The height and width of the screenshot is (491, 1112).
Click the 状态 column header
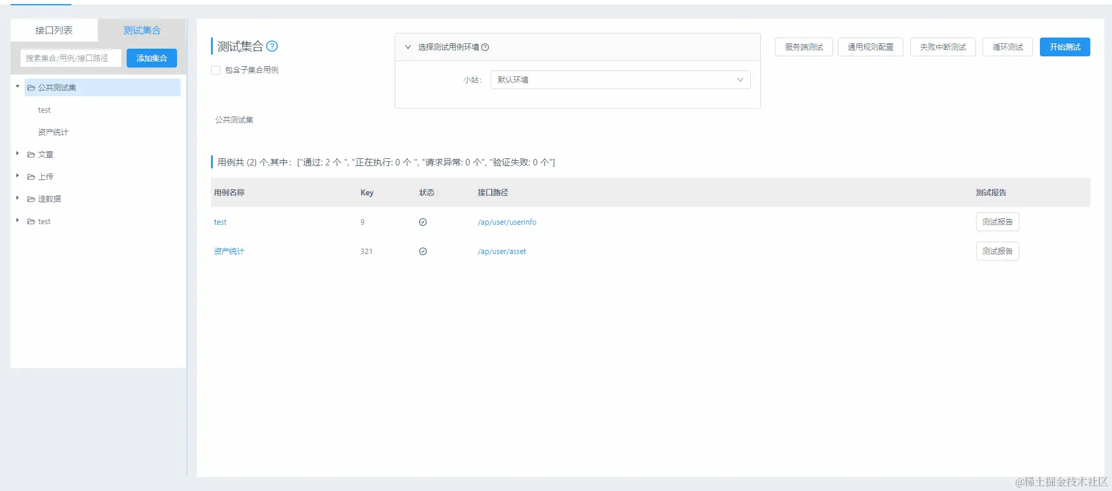coord(427,193)
